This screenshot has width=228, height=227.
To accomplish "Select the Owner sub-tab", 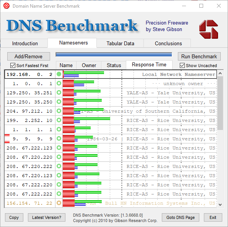I will [x=89, y=65].
